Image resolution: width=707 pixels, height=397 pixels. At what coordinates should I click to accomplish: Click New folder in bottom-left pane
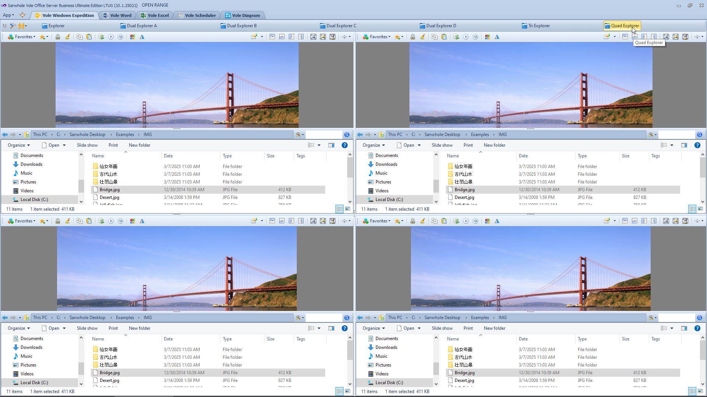[140, 328]
